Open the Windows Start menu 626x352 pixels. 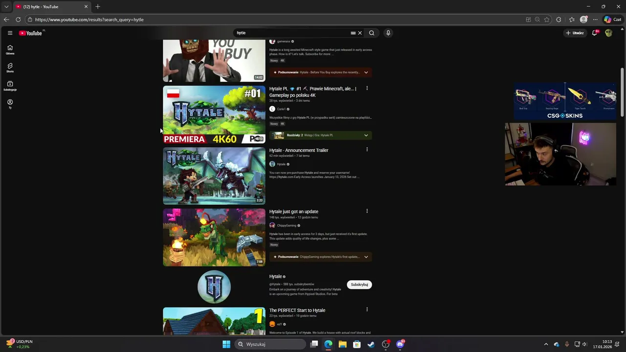(x=226, y=344)
